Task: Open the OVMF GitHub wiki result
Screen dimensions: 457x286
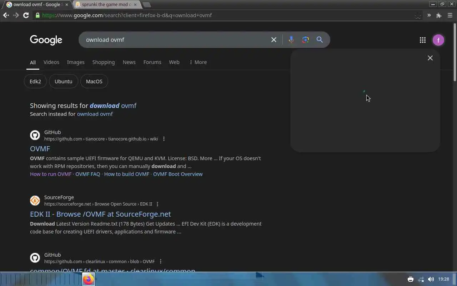Action: coord(40,149)
